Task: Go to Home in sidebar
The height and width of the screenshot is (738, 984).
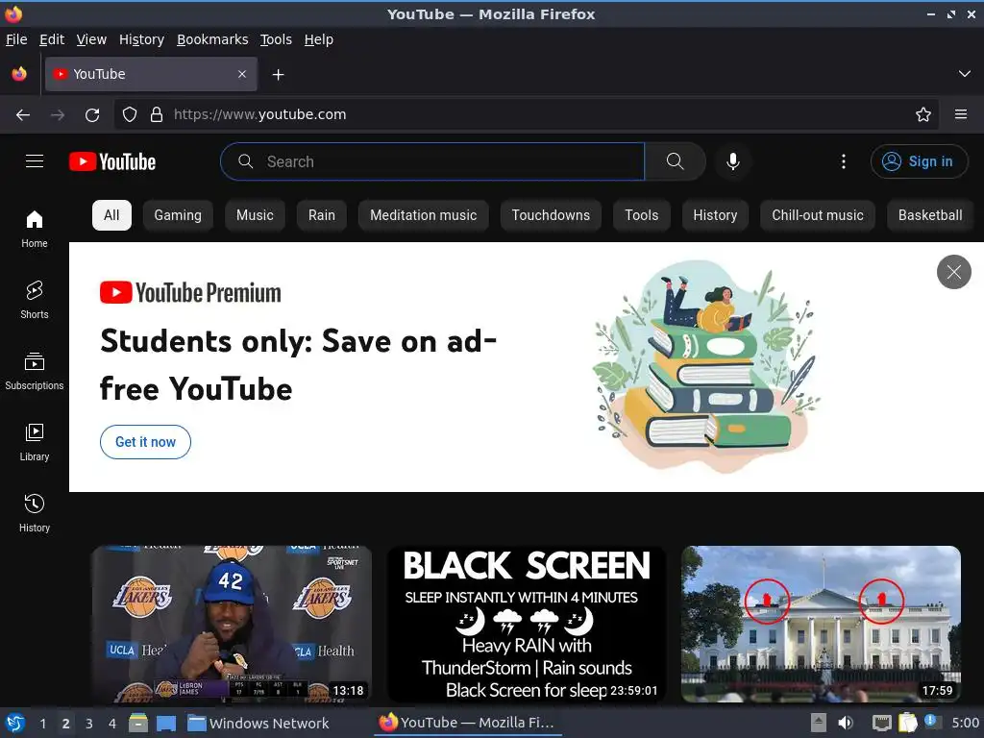Action: pyautogui.click(x=35, y=229)
